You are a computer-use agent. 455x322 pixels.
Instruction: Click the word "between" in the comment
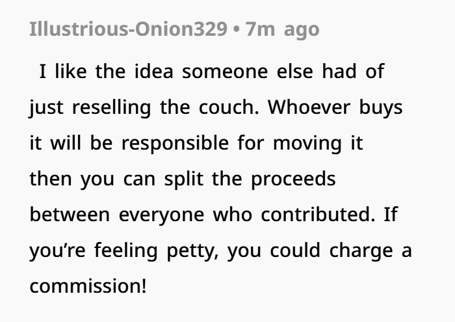[70, 215]
